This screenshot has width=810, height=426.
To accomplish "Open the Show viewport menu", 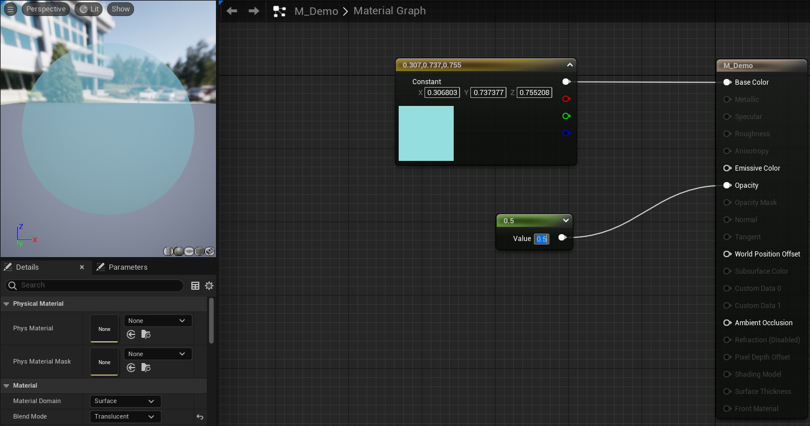I will (x=120, y=9).
